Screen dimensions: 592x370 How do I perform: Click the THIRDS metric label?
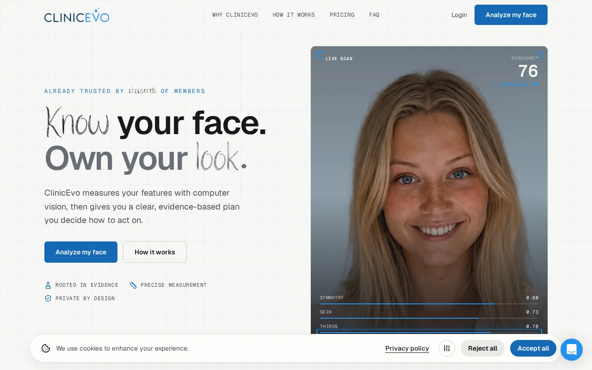[329, 327]
